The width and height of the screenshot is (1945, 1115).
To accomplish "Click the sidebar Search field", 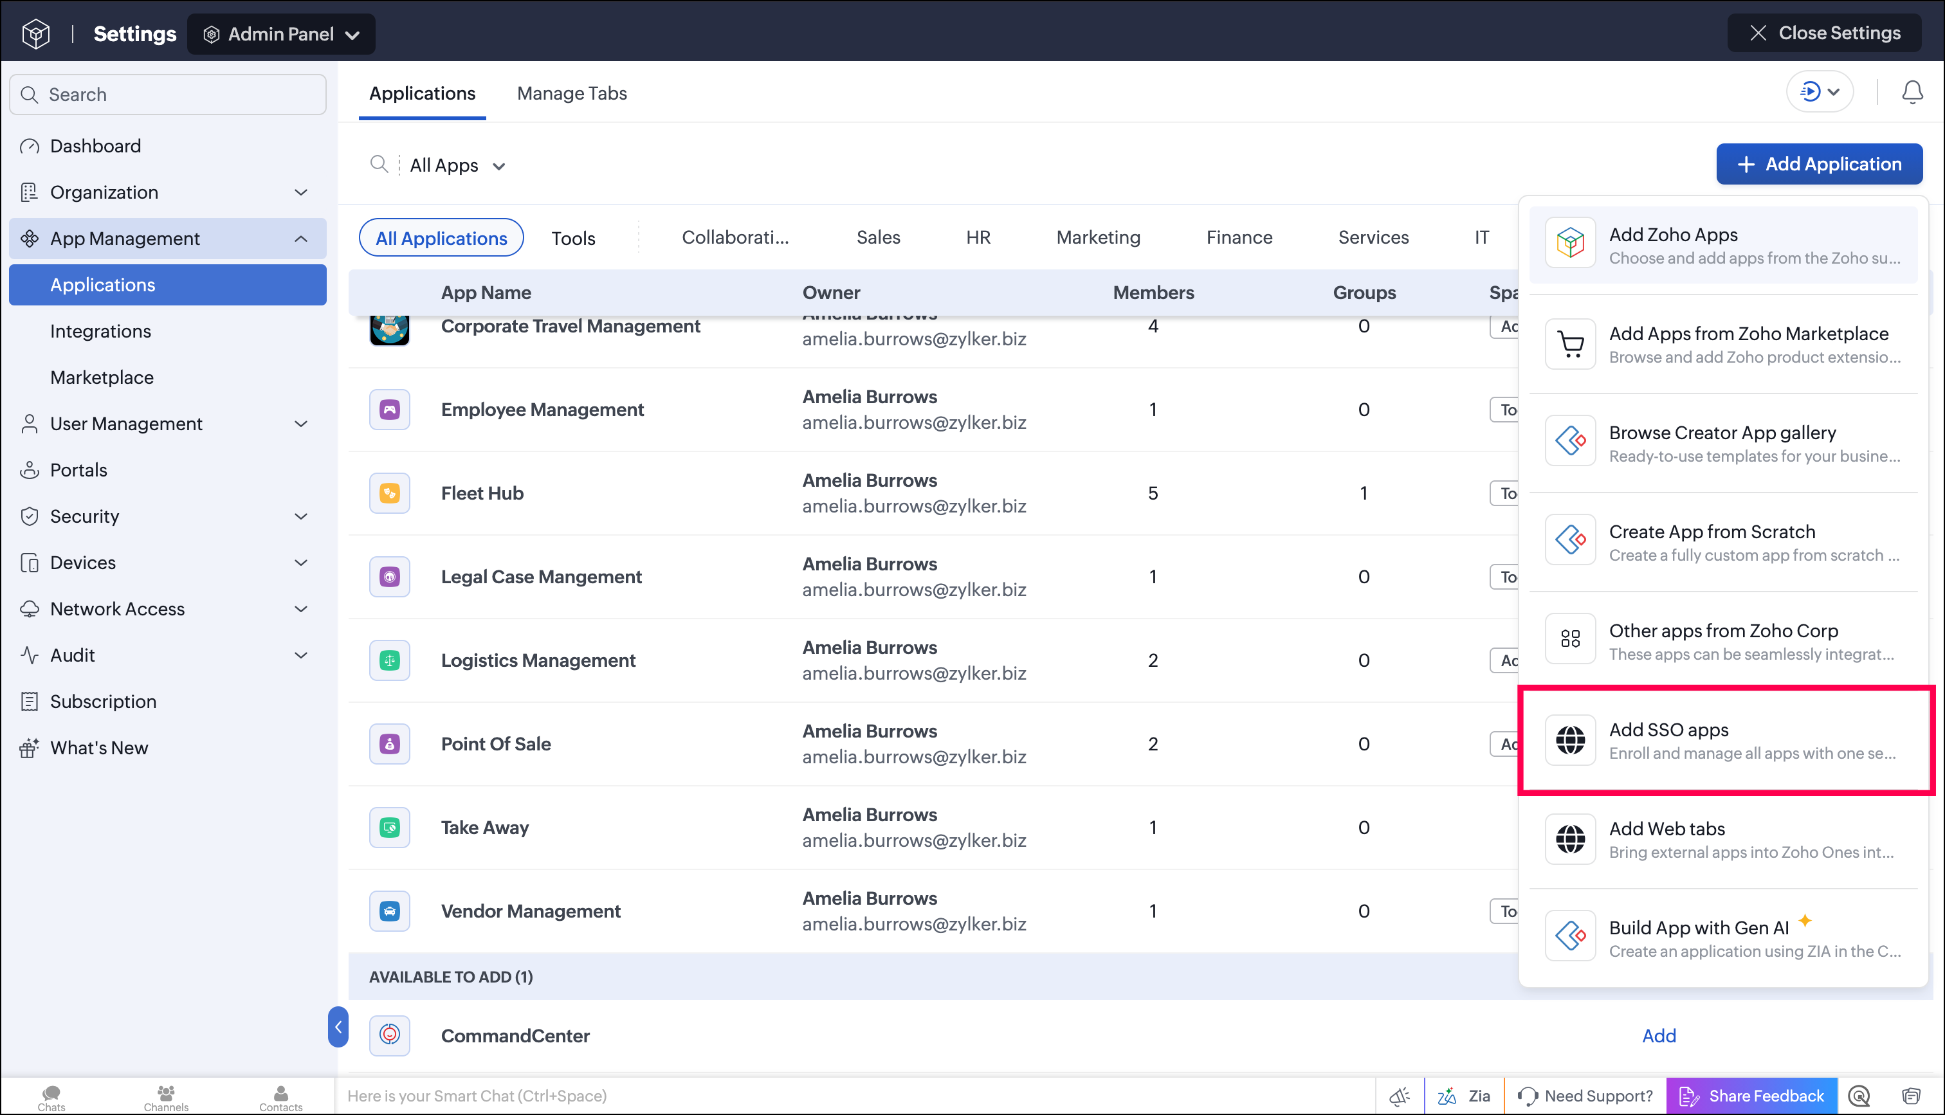I will tap(167, 94).
